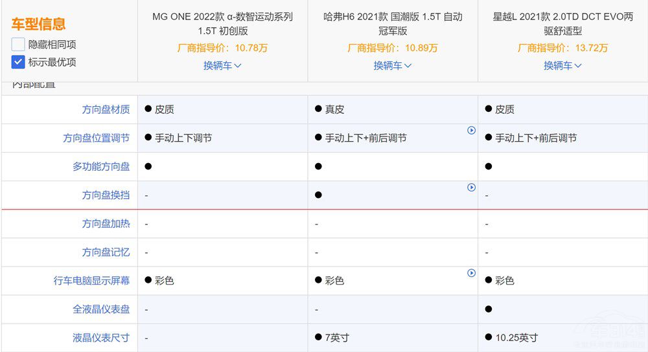Viewport: 648px width, 352px height.
Task: Open the MG ONE 2022款 model title
Action: coord(222,24)
